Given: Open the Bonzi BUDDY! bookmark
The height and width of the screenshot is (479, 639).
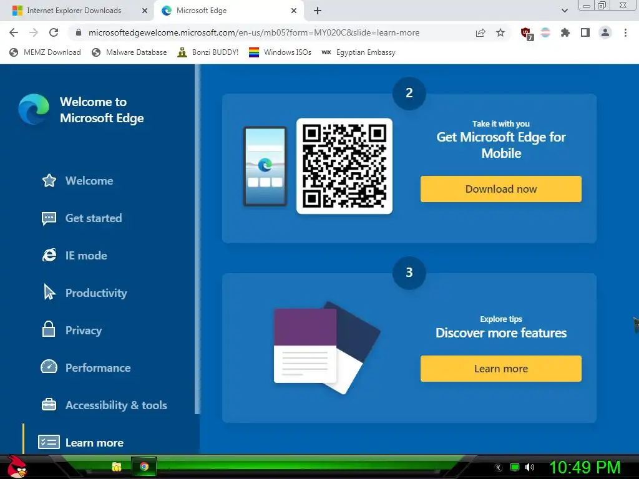Looking at the screenshot, I should point(208,52).
